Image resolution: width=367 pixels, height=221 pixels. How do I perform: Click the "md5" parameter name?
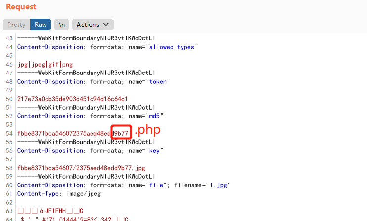coord(154,116)
